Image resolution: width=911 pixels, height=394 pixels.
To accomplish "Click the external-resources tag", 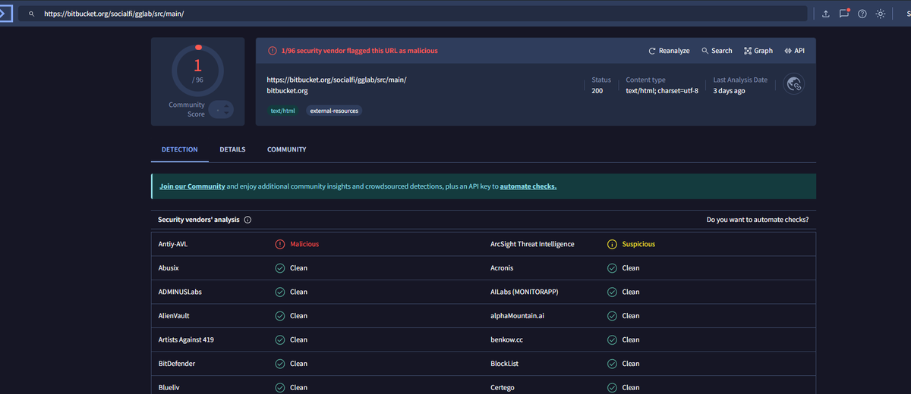I will (334, 111).
